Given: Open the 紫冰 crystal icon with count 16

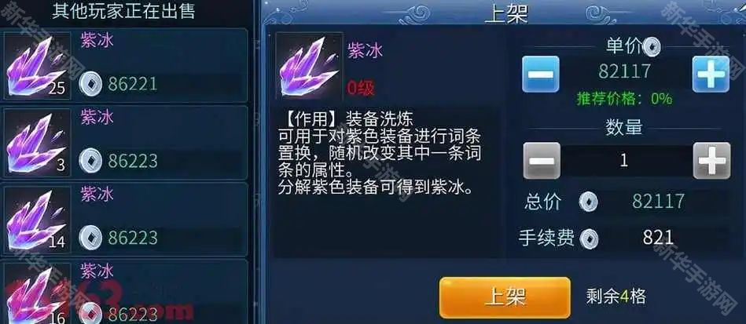Looking at the screenshot, I should coord(37,293).
